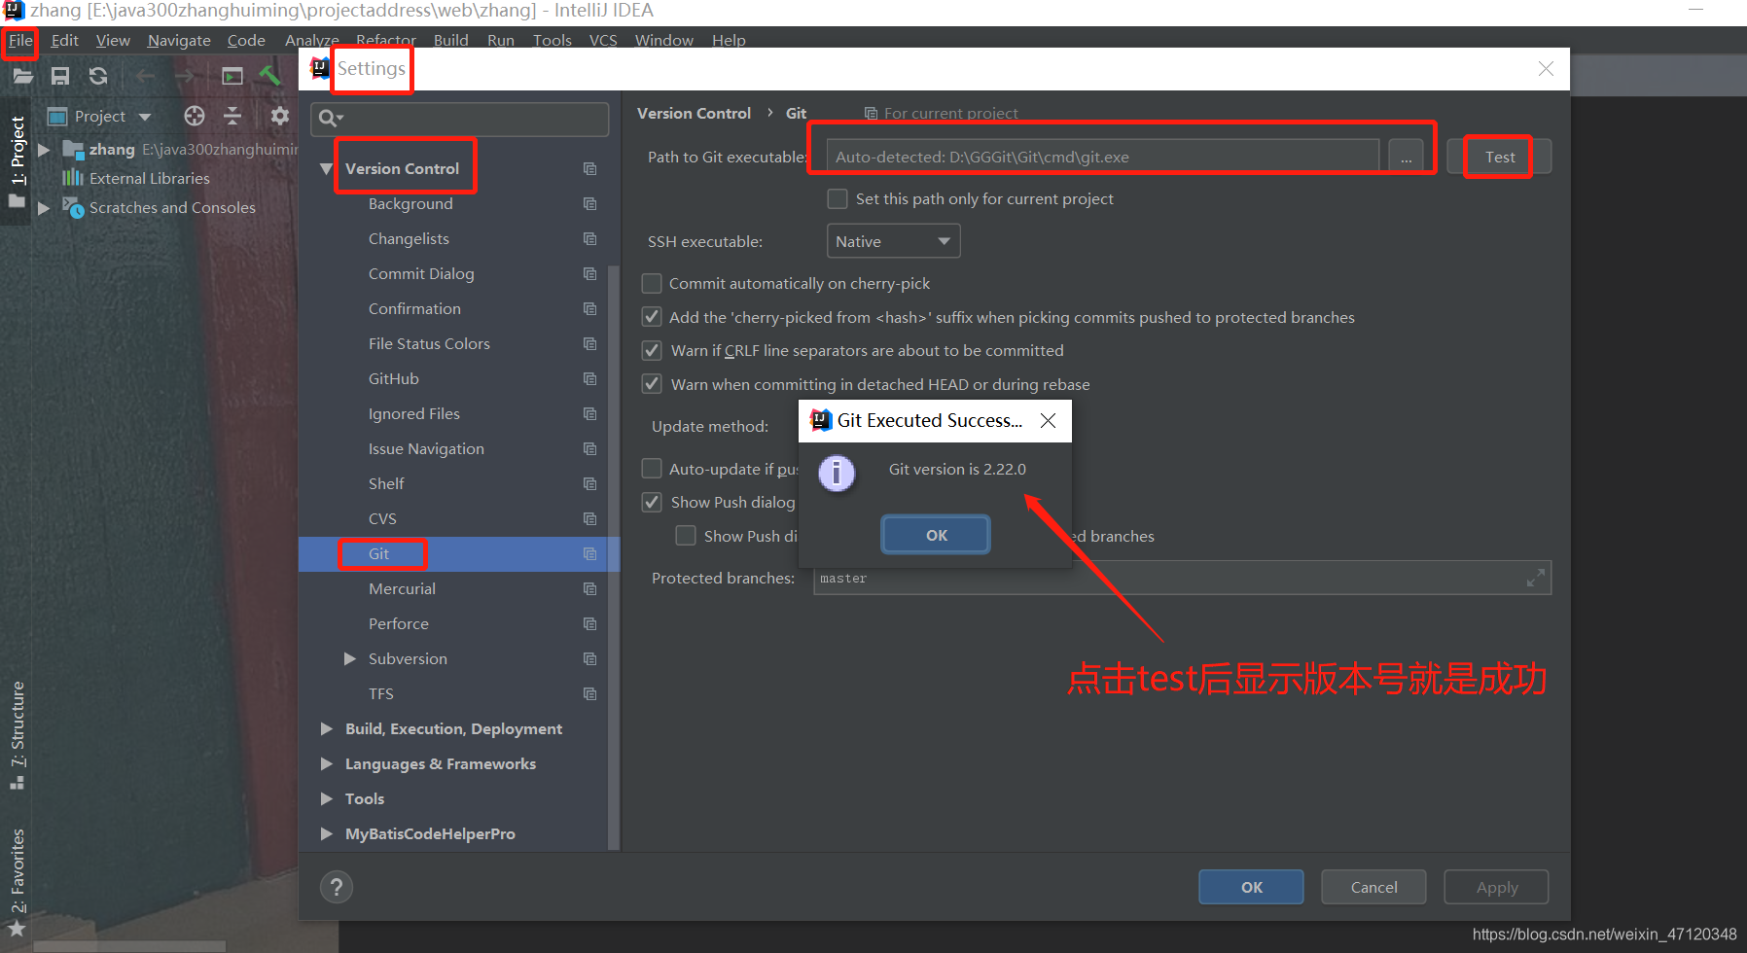Click OK in Git Executed Successfully dialog
Viewport: 1747px width, 953px height.
pos(936,535)
